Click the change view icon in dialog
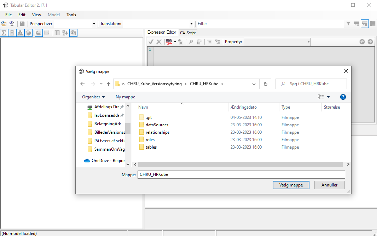 pos(321,97)
